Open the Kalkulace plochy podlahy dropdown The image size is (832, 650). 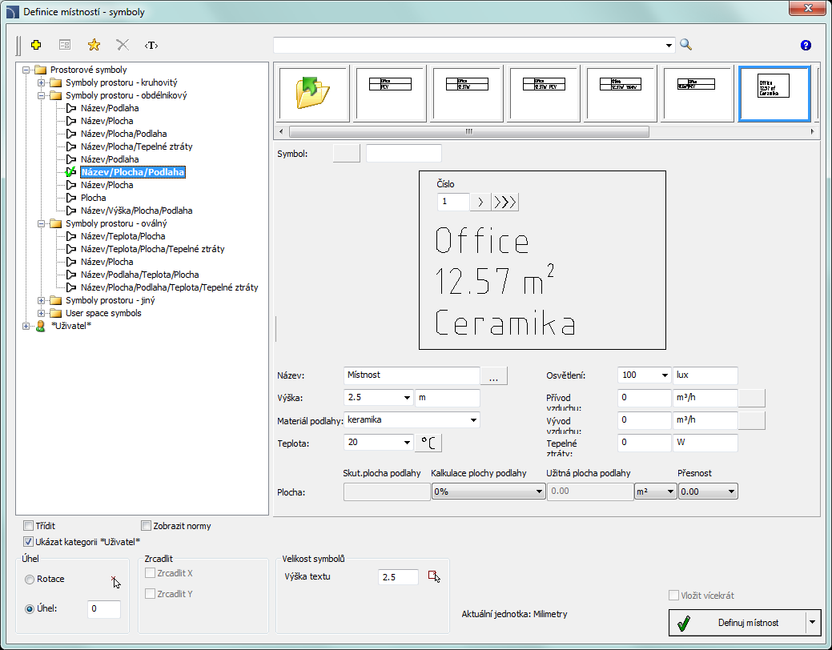pos(539,492)
